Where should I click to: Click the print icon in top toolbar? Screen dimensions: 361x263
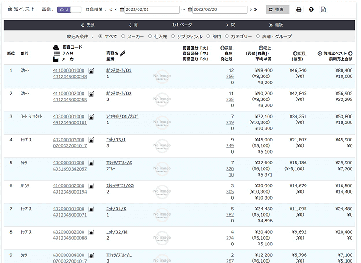299,9
